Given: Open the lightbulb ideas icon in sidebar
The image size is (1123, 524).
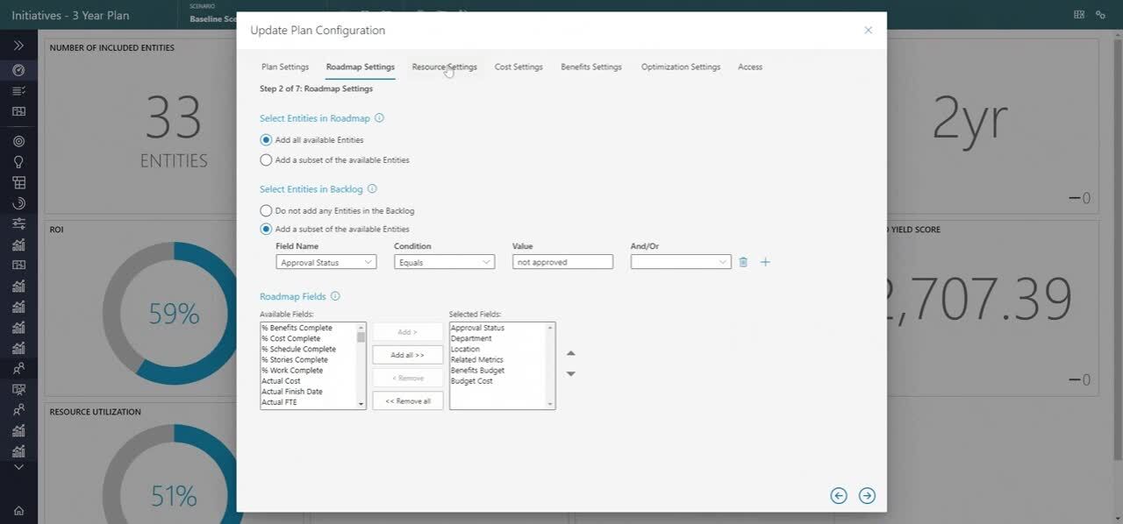Looking at the screenshot, I should click(18, 162).
